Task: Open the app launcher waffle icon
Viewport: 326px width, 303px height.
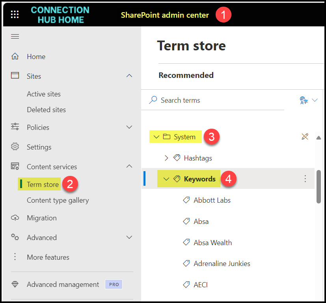Action: [x=15, y=15]
